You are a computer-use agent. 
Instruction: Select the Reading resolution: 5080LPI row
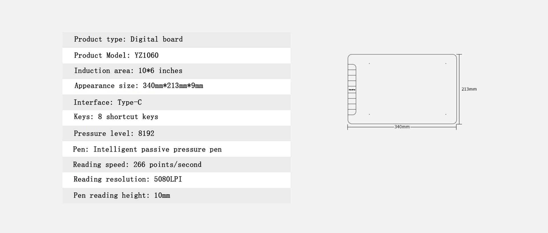coord(176,180)
